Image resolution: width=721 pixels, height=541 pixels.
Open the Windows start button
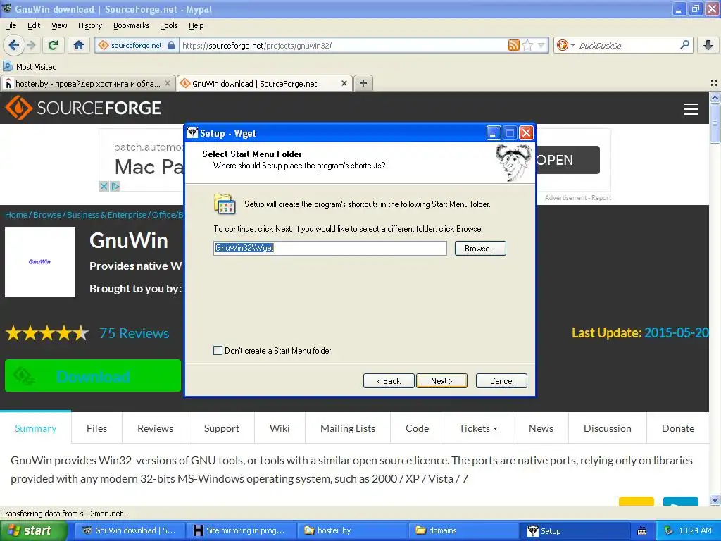(33, 530)
